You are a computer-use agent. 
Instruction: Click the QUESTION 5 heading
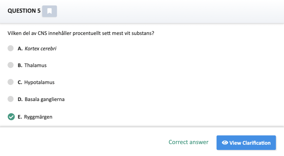click(24, 11)
